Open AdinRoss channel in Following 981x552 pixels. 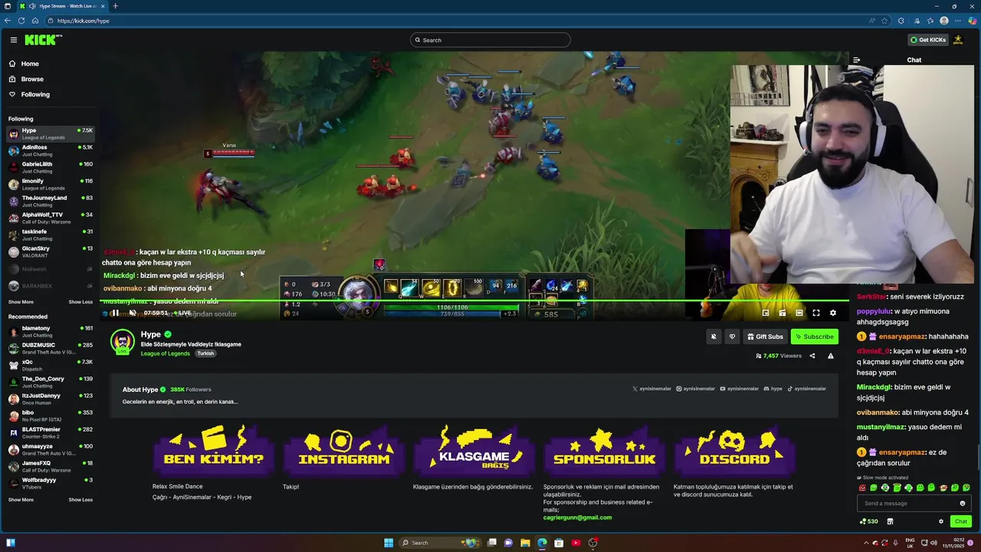pos(49,150)
